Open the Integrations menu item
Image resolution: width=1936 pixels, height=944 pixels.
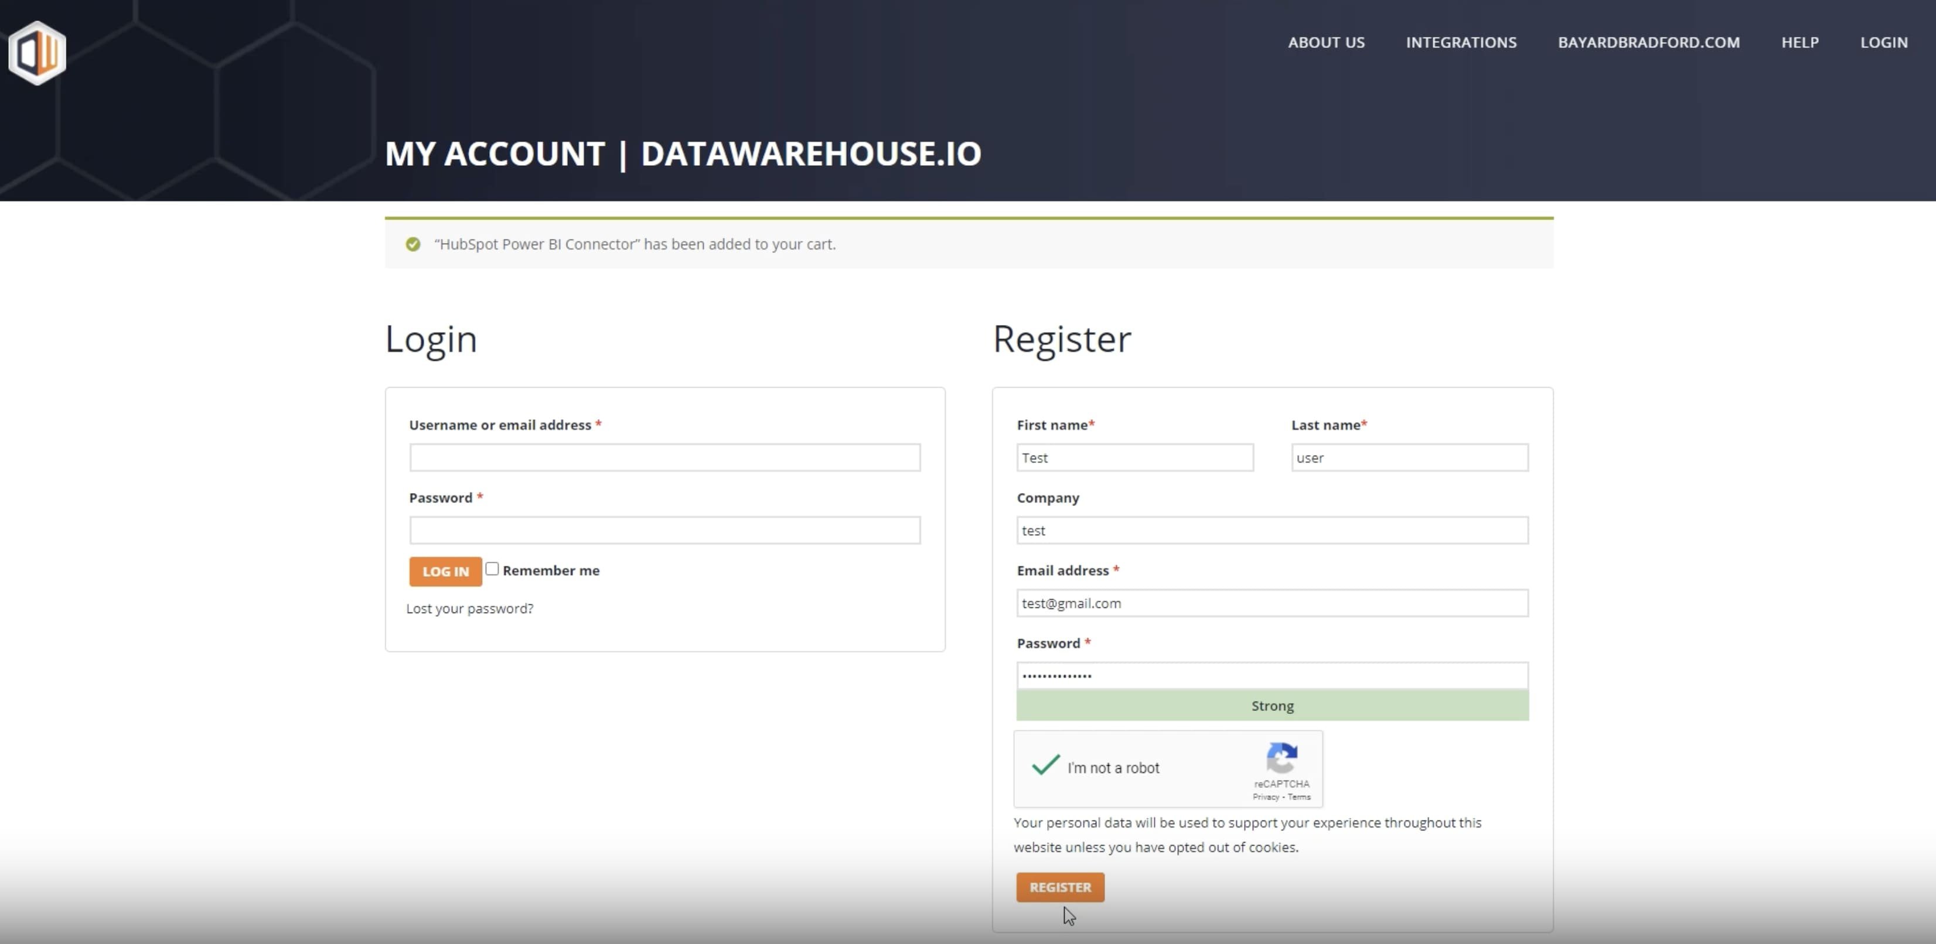click(x=1461, y=42)
